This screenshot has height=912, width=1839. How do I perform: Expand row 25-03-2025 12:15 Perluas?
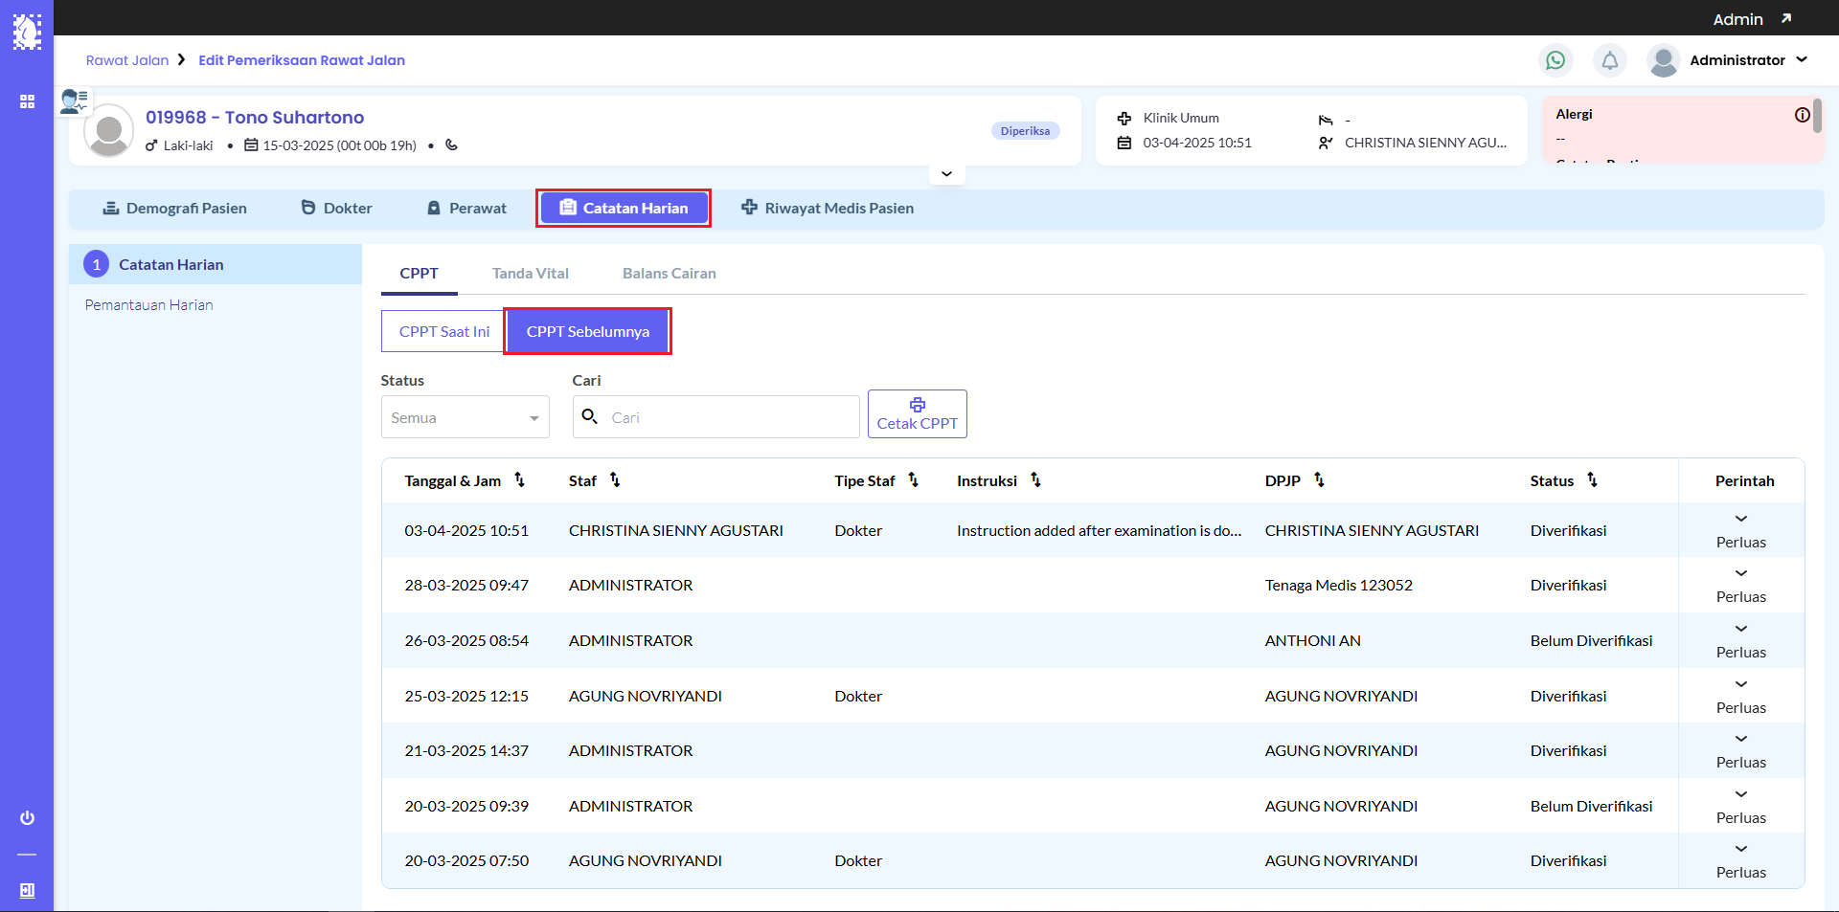tap(1740, 696)
